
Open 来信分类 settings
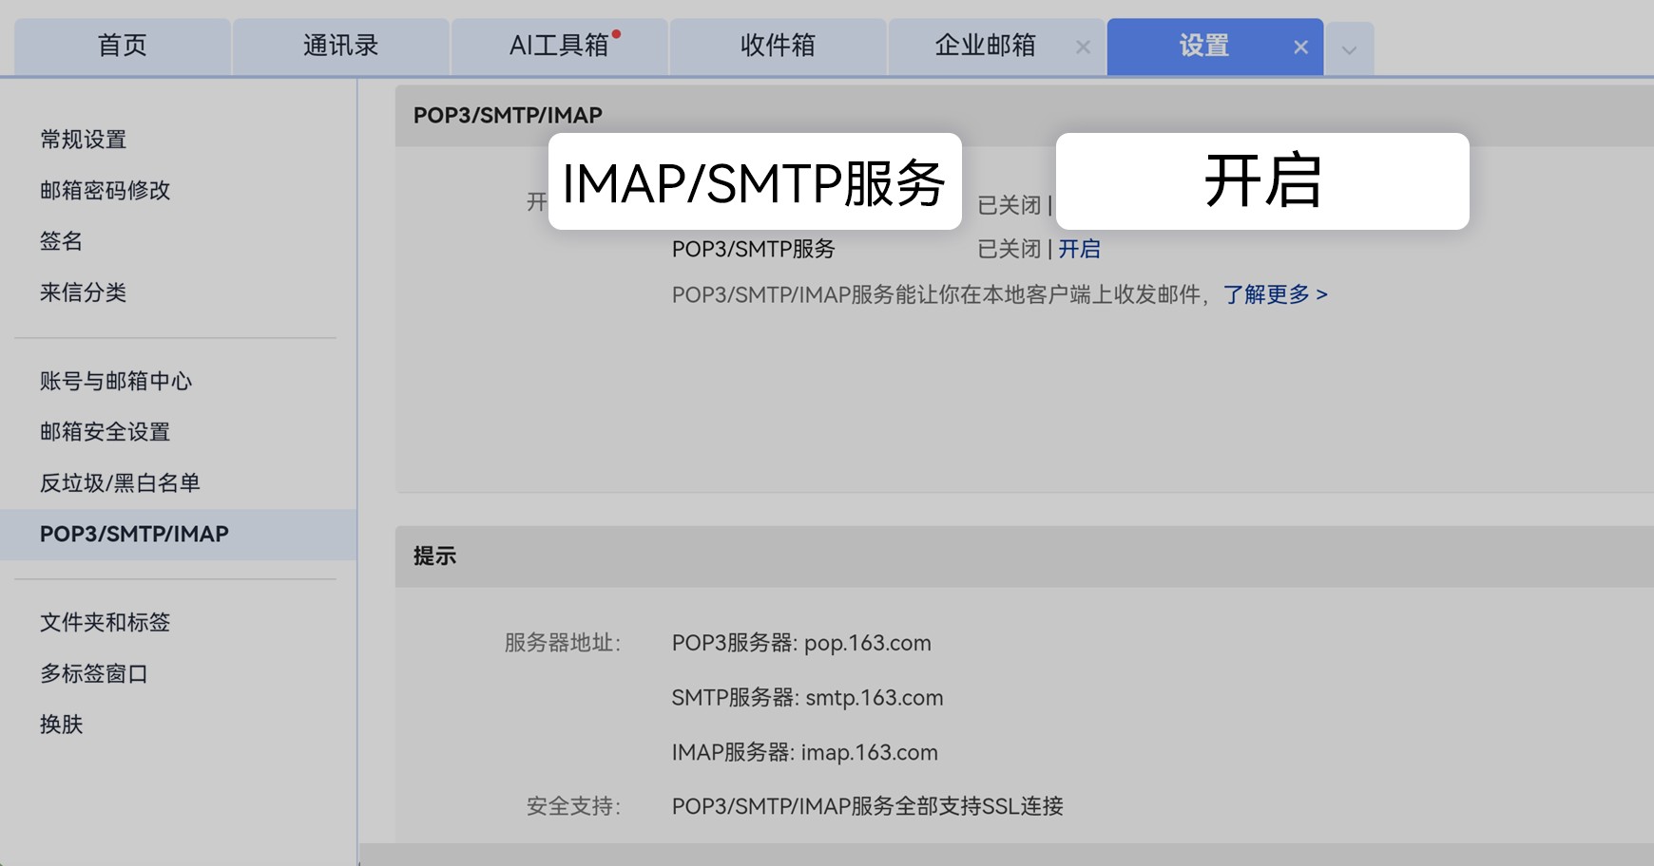point(84,292)
